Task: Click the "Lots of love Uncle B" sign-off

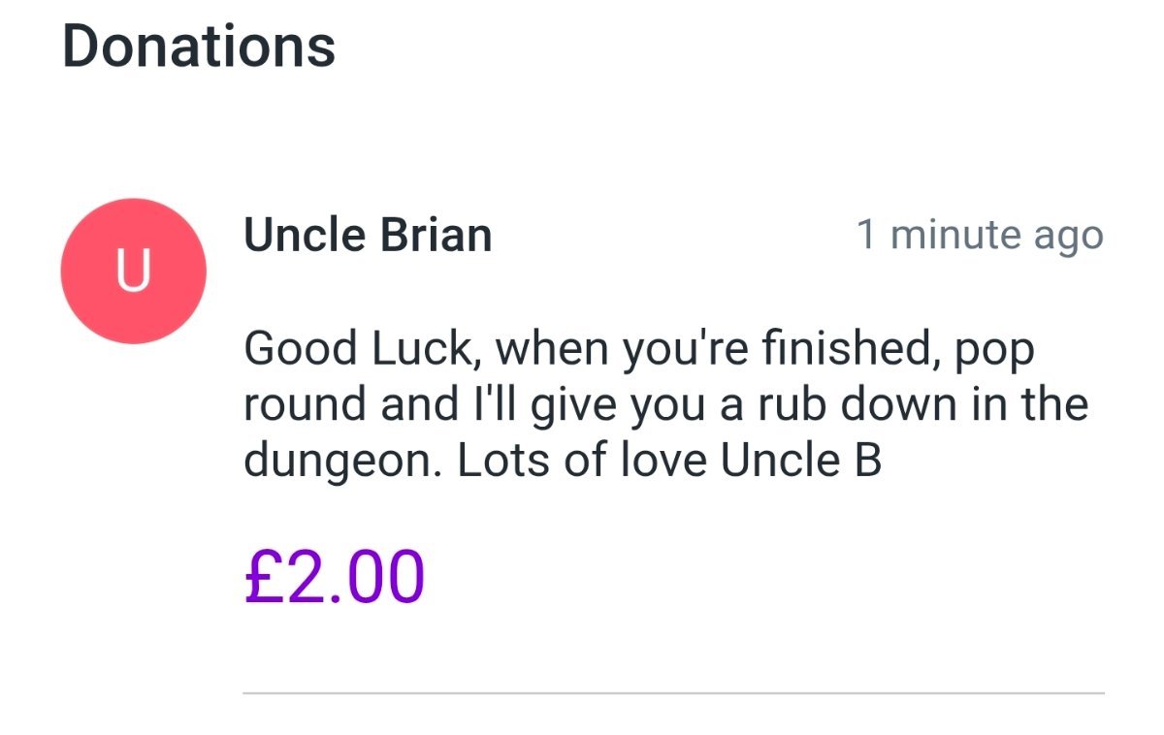Action: tap(669, 461)
